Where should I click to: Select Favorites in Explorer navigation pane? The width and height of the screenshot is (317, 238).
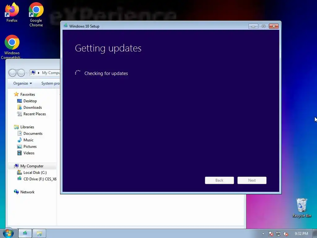click(x=25, y=95)
